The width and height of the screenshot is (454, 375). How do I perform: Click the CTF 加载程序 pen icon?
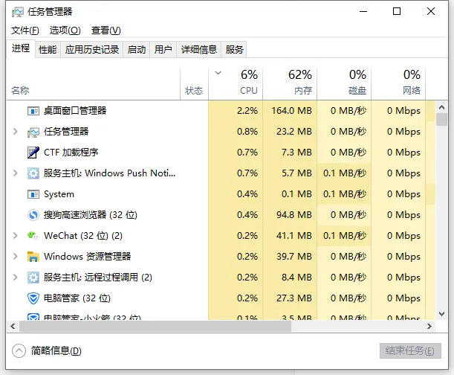pos(33,153)
